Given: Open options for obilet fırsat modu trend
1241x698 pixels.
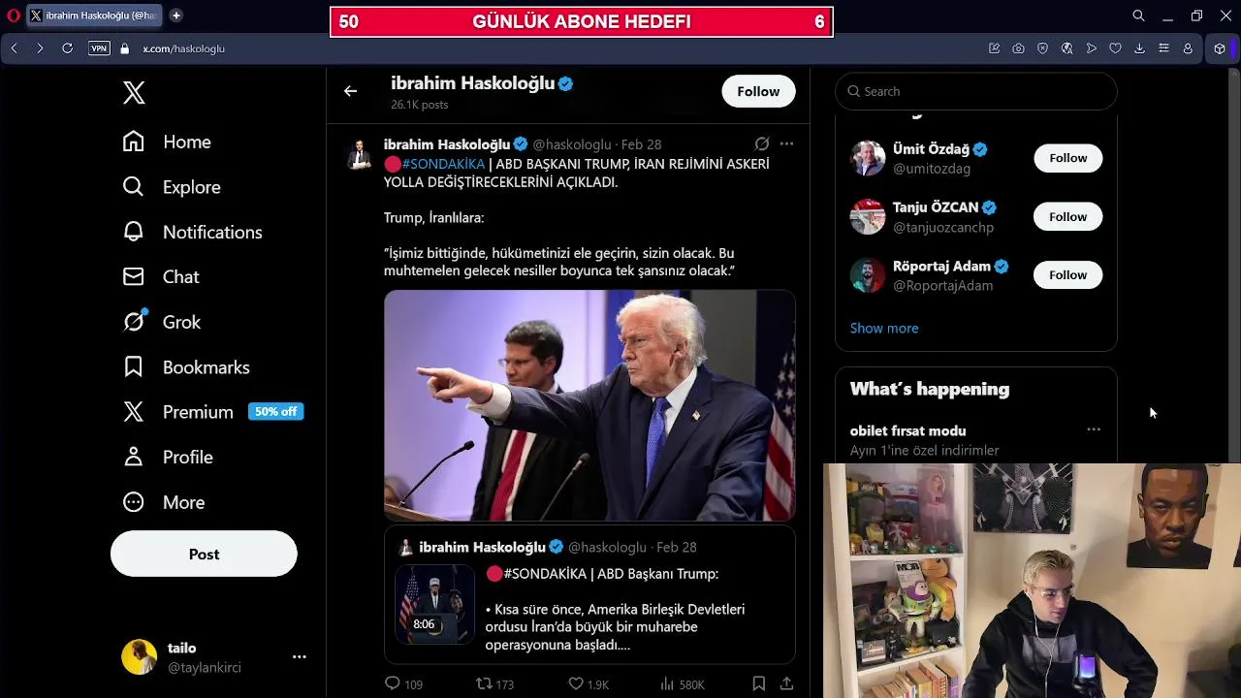Looking at the screenshot, I should point(1094,429).
